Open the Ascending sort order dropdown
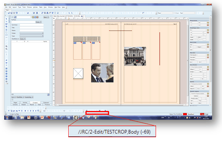Viewport: 222px width, 141px height. [x=29, y=97]
